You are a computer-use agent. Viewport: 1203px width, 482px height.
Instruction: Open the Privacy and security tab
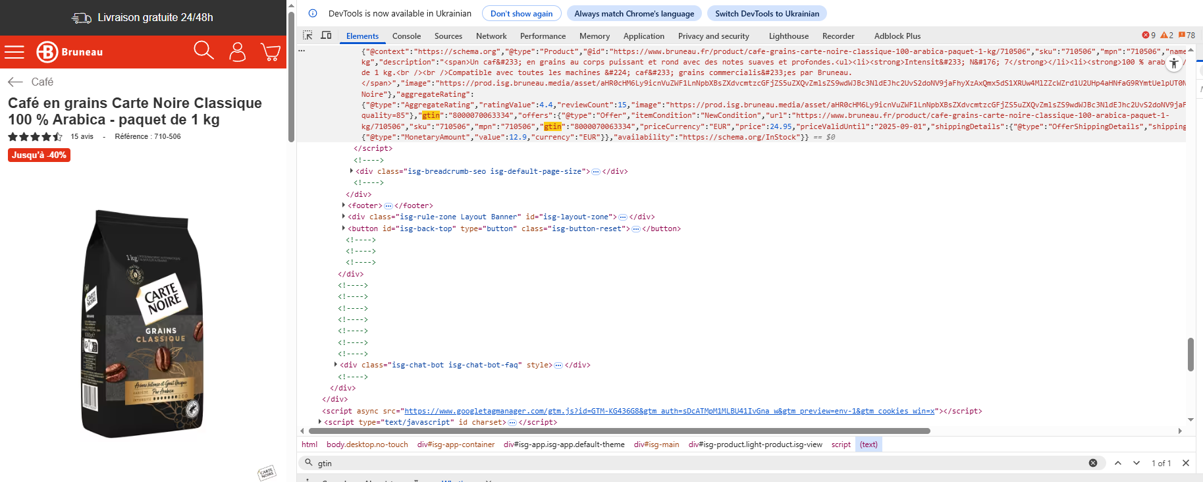714,36
